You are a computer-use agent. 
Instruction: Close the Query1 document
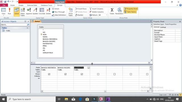click(x=151, y=21)
